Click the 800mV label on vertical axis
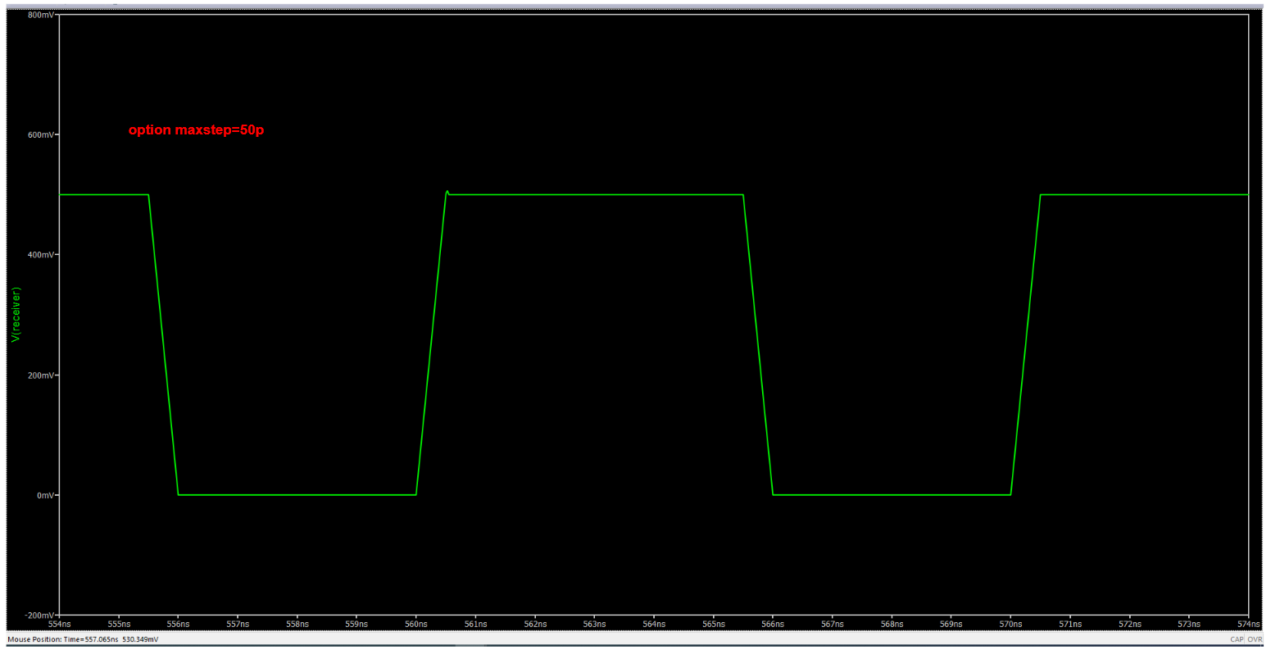 pos(40,15)
